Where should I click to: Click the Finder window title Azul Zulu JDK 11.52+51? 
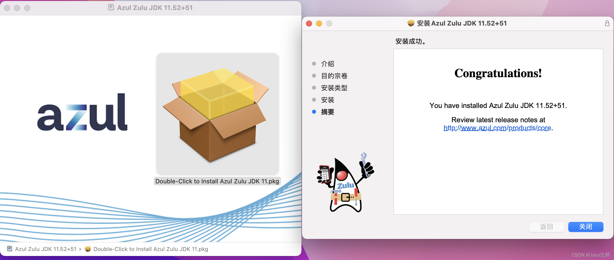click(155, 8)
